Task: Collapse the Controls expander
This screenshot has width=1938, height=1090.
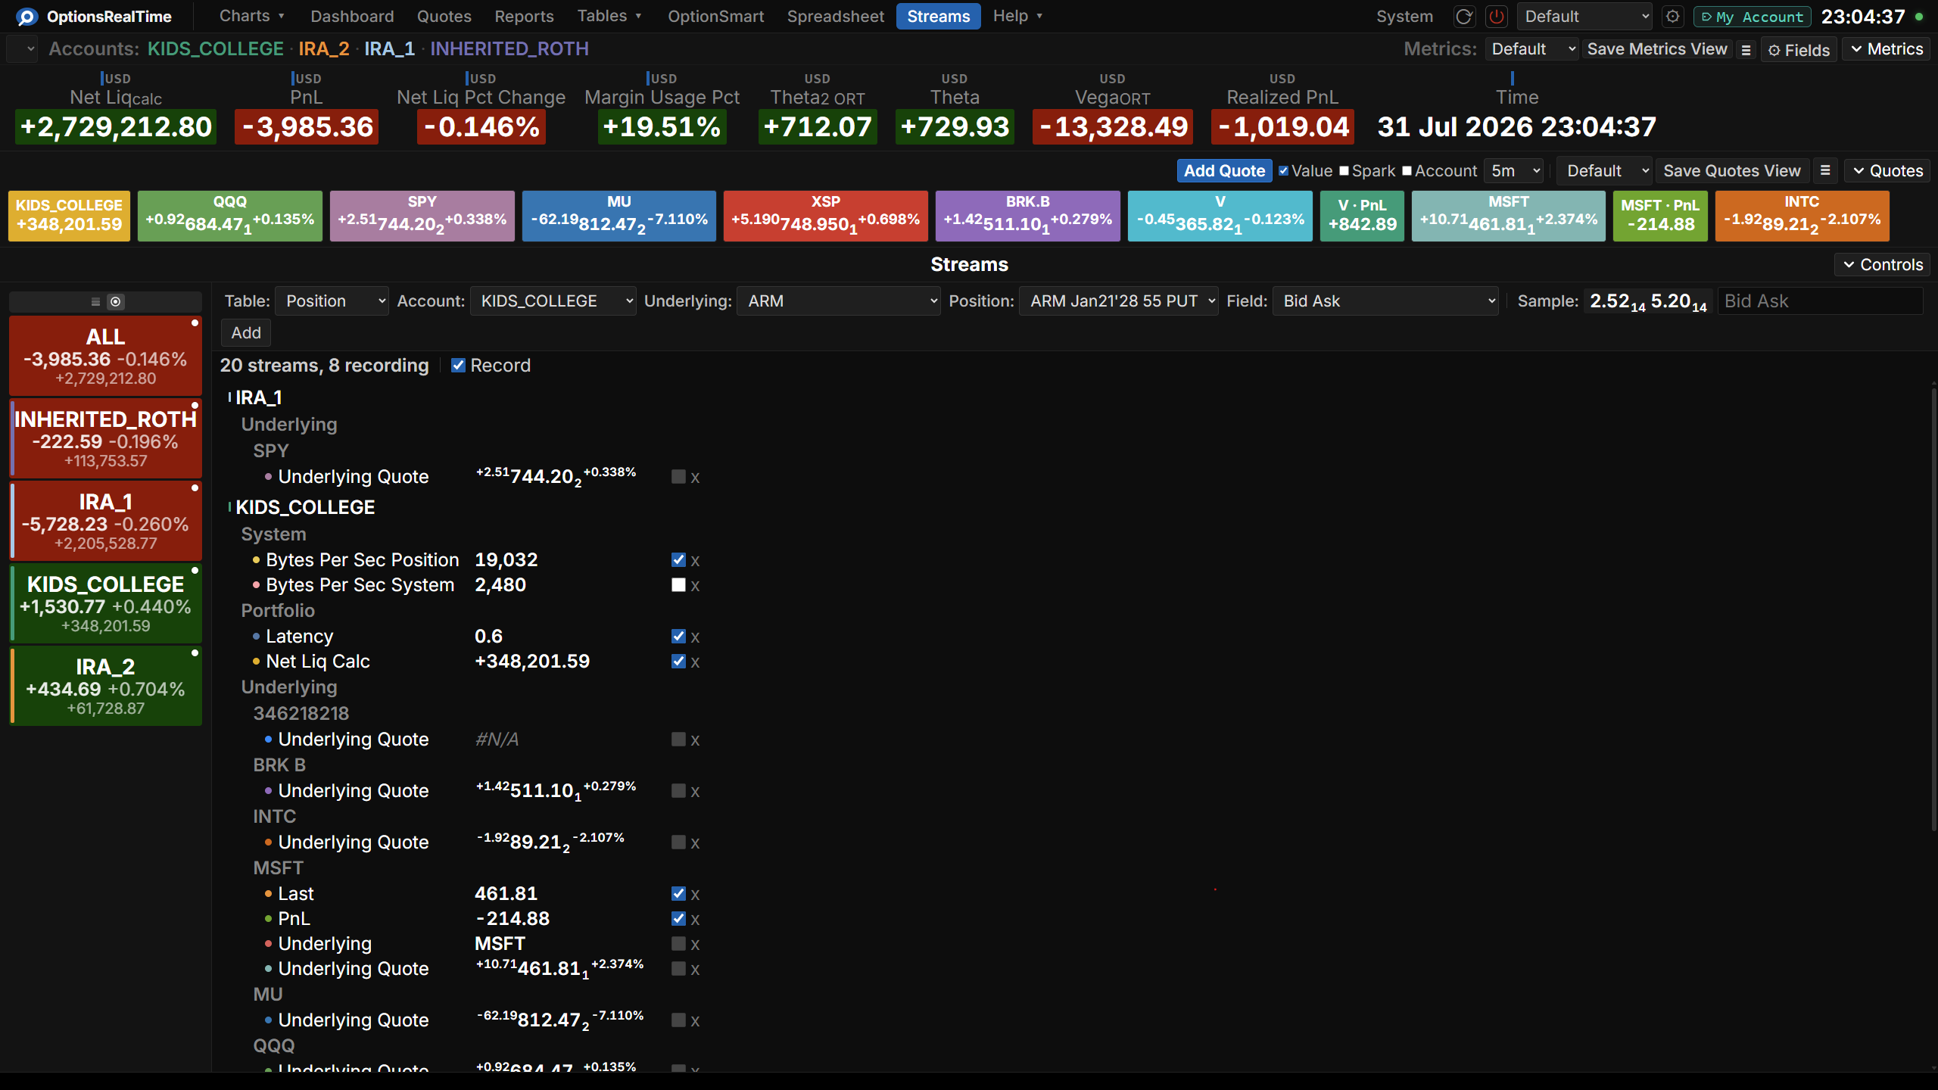Action: click(1882, 265)
